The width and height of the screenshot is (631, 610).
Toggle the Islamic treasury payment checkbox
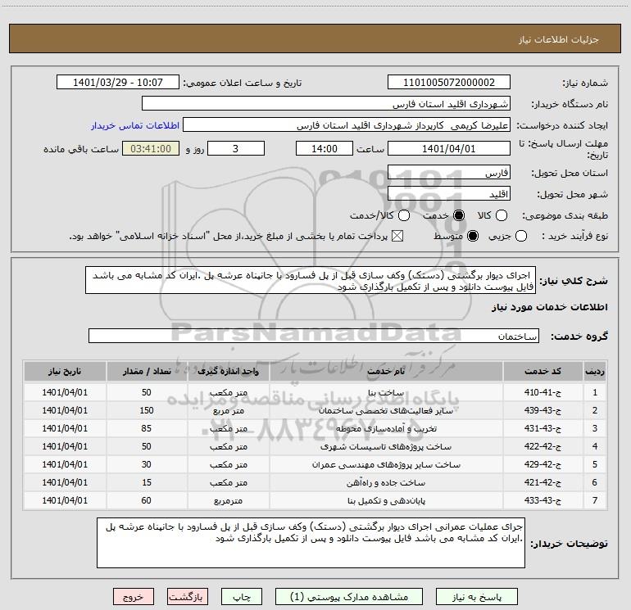pyautogui.click(x=397, y=236)
